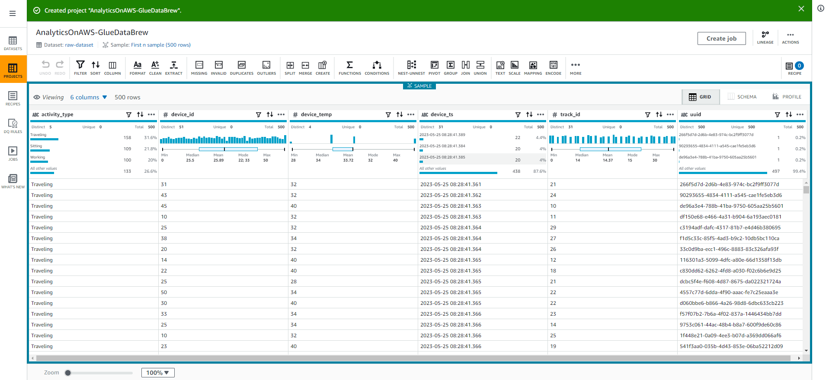
Task: Open the Missing values tool
Action: coord(199,68)
